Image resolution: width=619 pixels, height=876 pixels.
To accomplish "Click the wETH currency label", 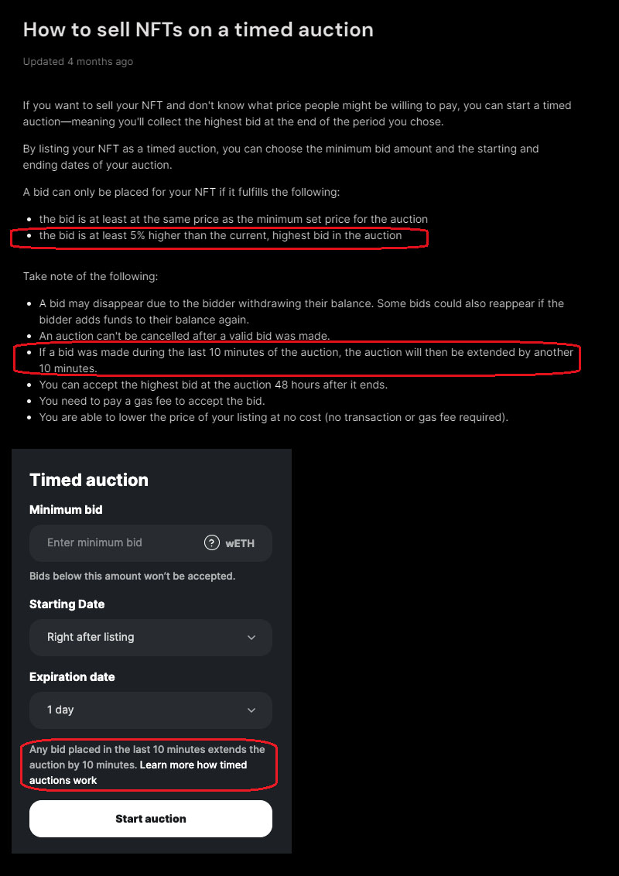I will click(240, 543).
